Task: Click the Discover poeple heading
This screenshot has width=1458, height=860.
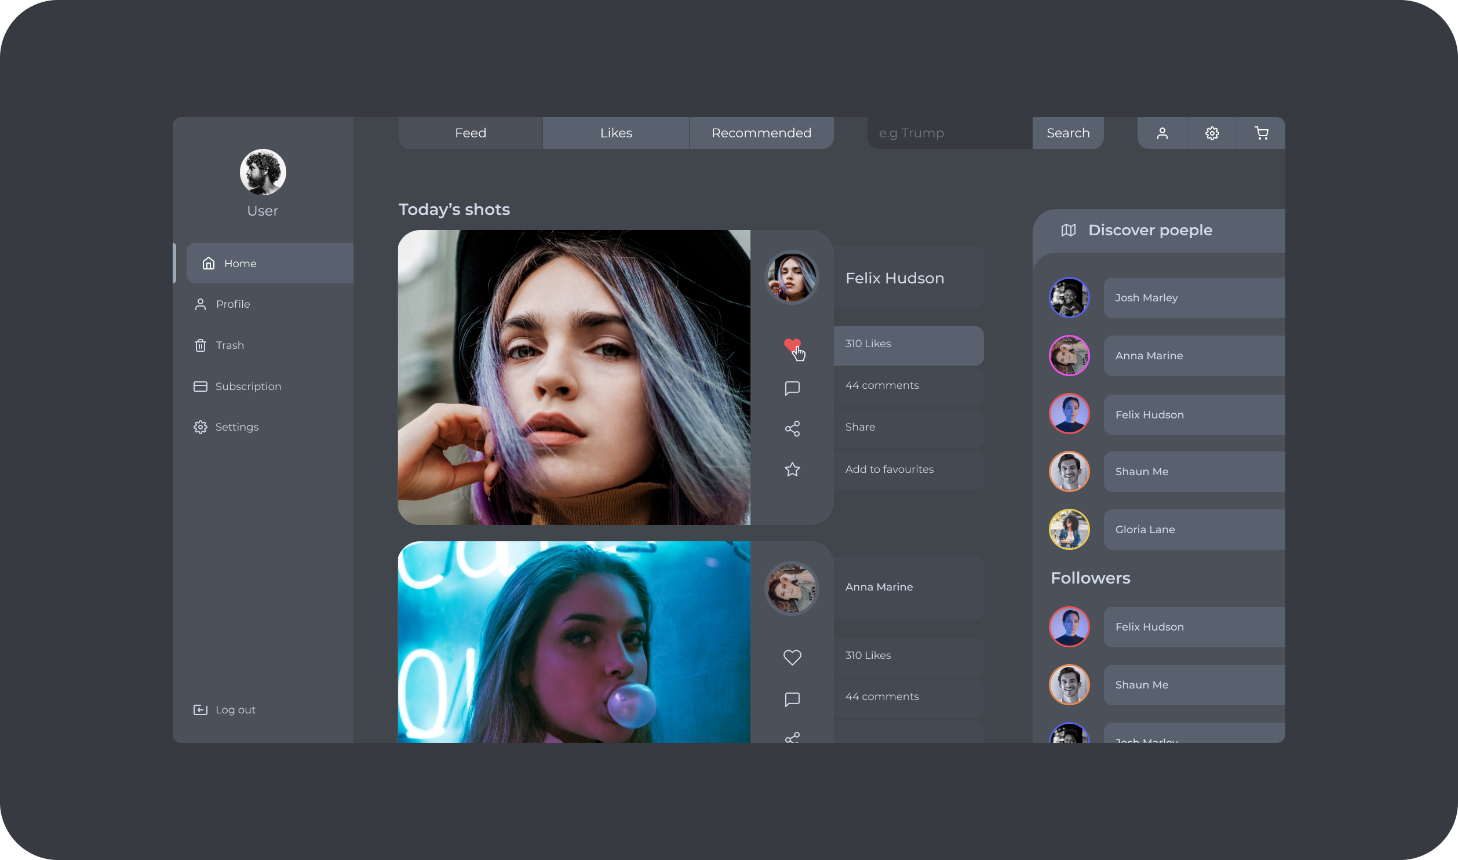Action: [1150, 231]
